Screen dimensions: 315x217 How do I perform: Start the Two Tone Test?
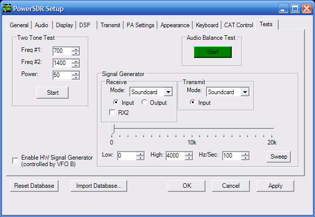52,93
